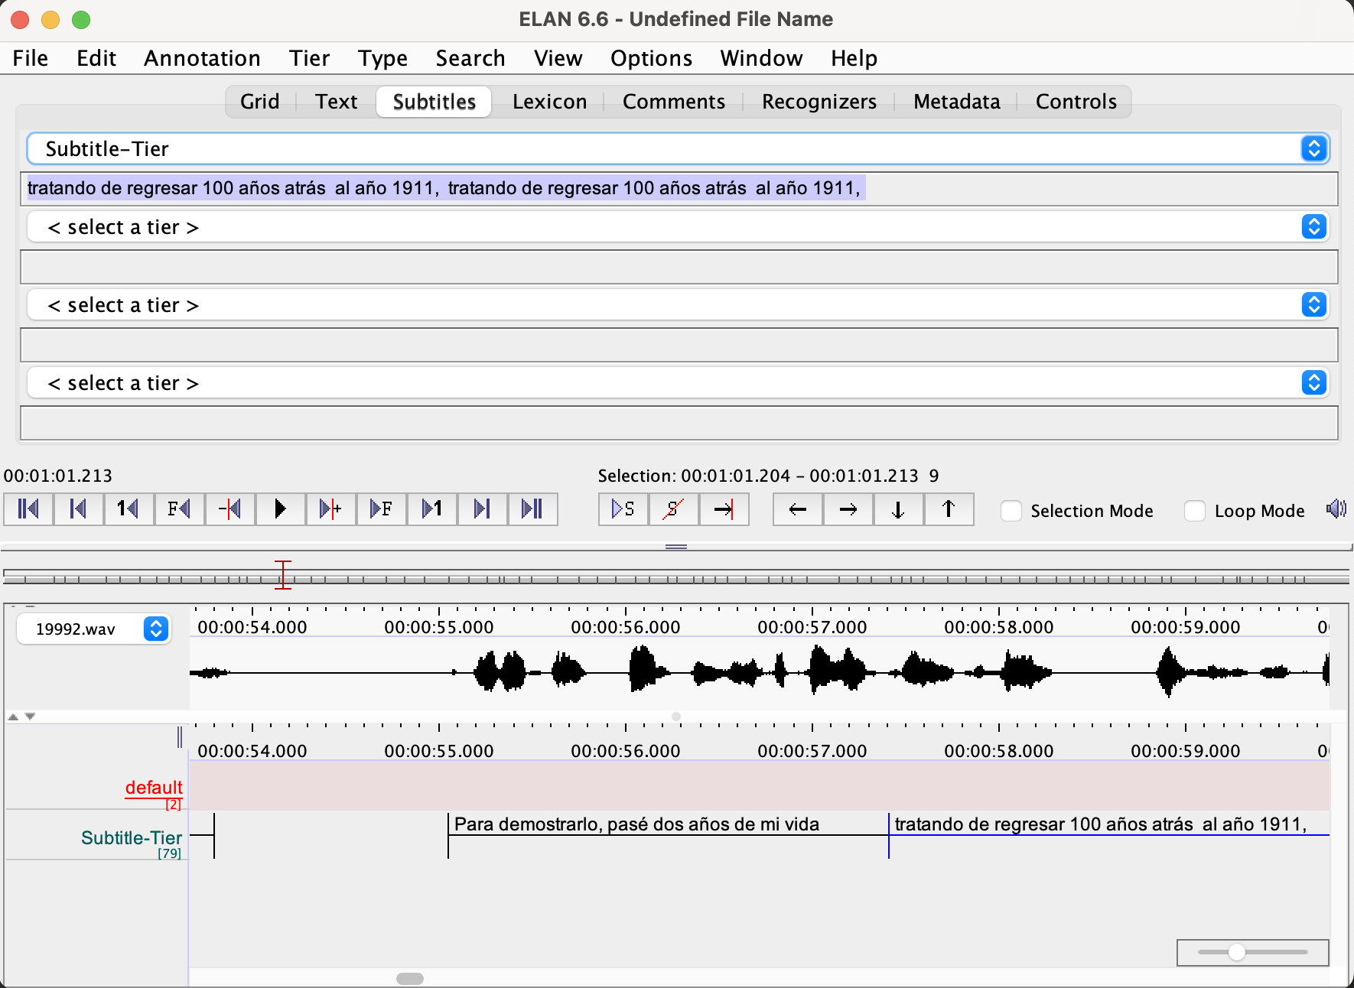The image size is (1354, 988).
Task: Open the Annotation menu
Action: [x=202, y=58]
